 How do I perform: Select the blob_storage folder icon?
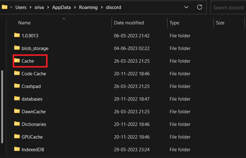[17, 48]
